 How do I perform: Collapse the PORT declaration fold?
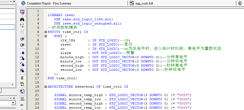tap(46, 36)
